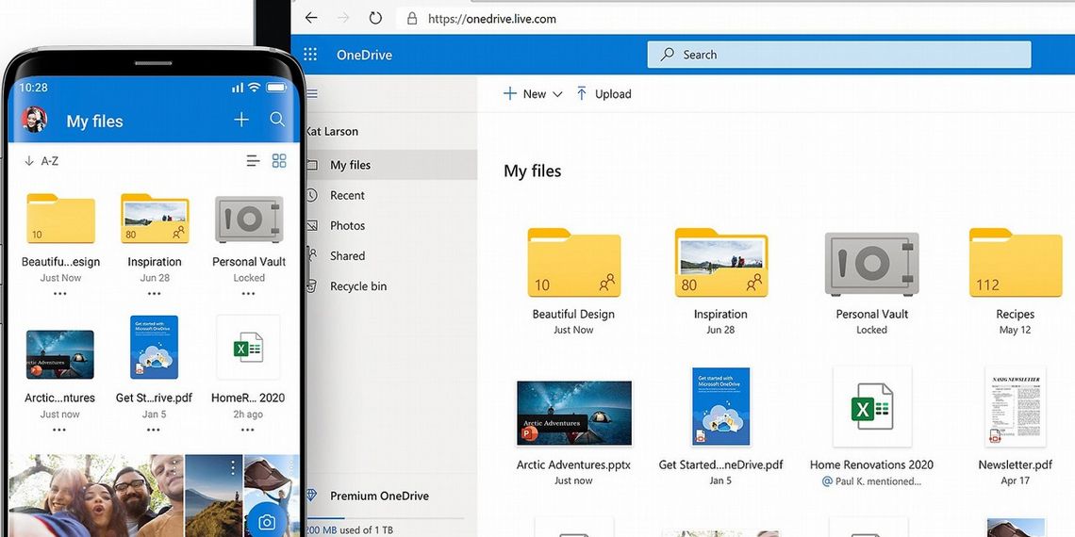
Task: Open the New dropdown menu
Action: 533,94
